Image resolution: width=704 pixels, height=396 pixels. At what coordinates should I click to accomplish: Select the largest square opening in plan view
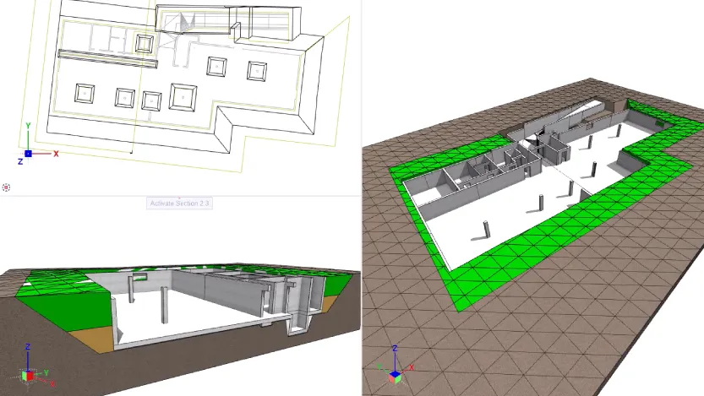tap(183, 96)
